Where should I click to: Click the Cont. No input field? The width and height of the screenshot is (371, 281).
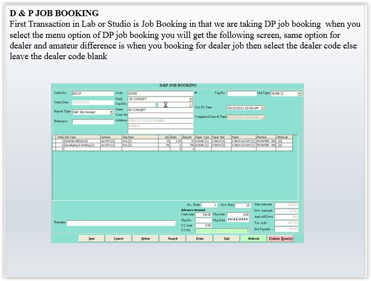pos(161,115)
